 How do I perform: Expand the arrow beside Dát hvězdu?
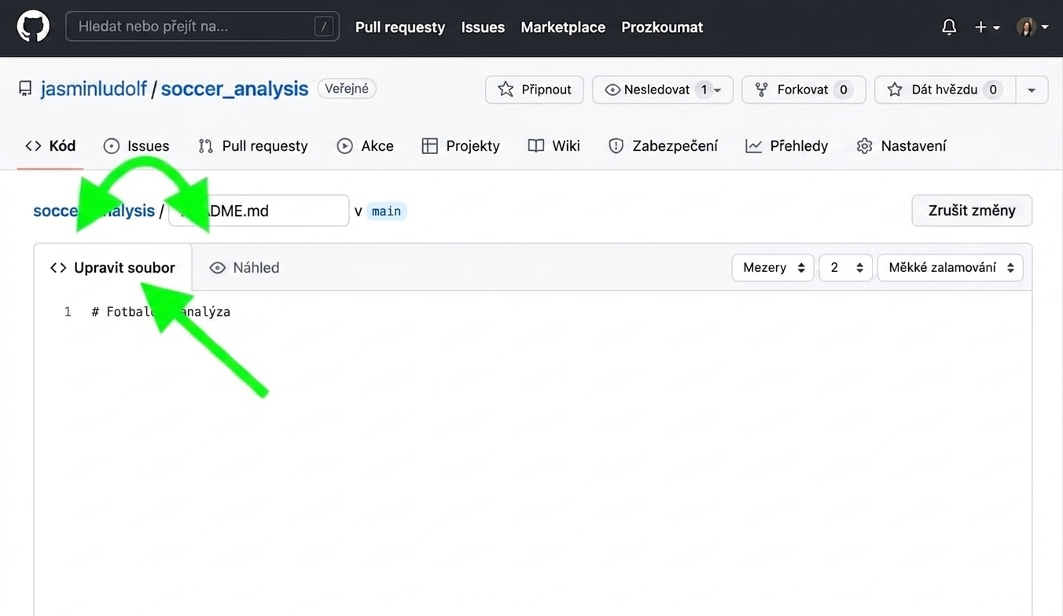coord(1032,90)
